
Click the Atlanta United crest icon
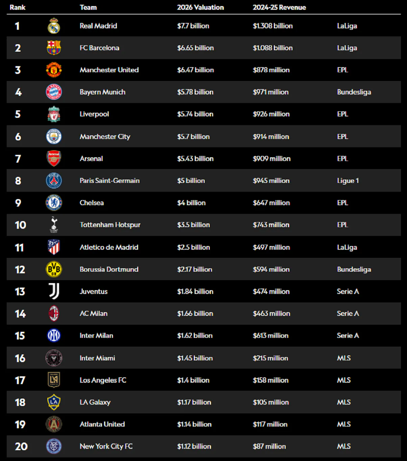(54, 424)
